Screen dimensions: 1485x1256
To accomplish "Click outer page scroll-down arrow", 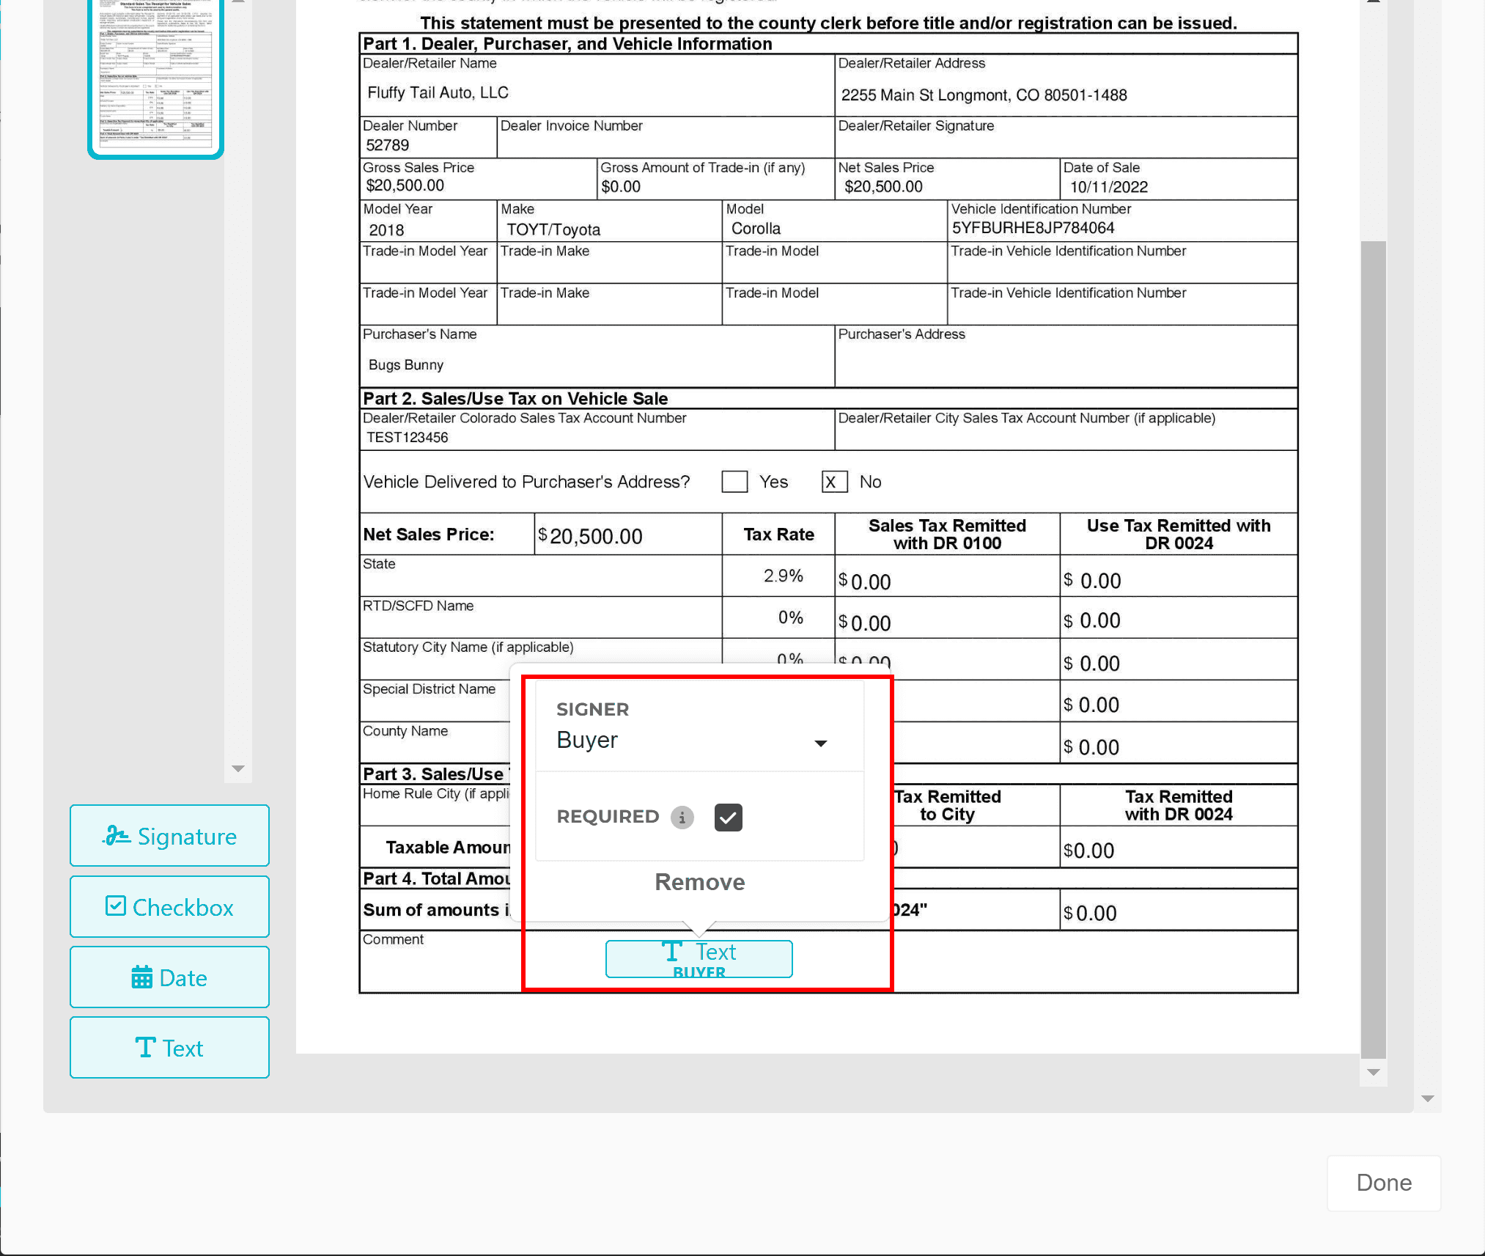I will tap(1426, 1098).
